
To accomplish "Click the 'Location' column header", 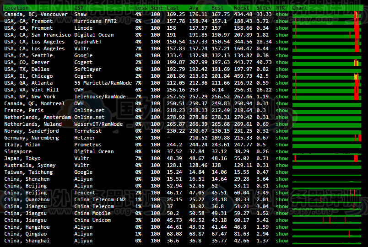I will 16,8.
